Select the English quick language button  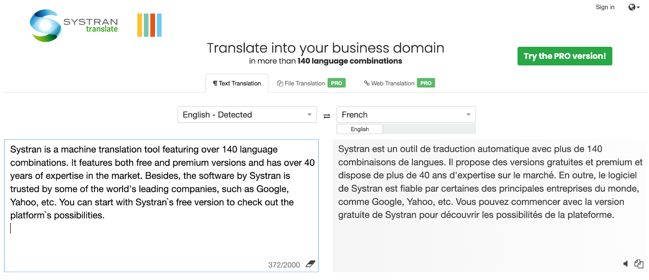tap(360, 129)
